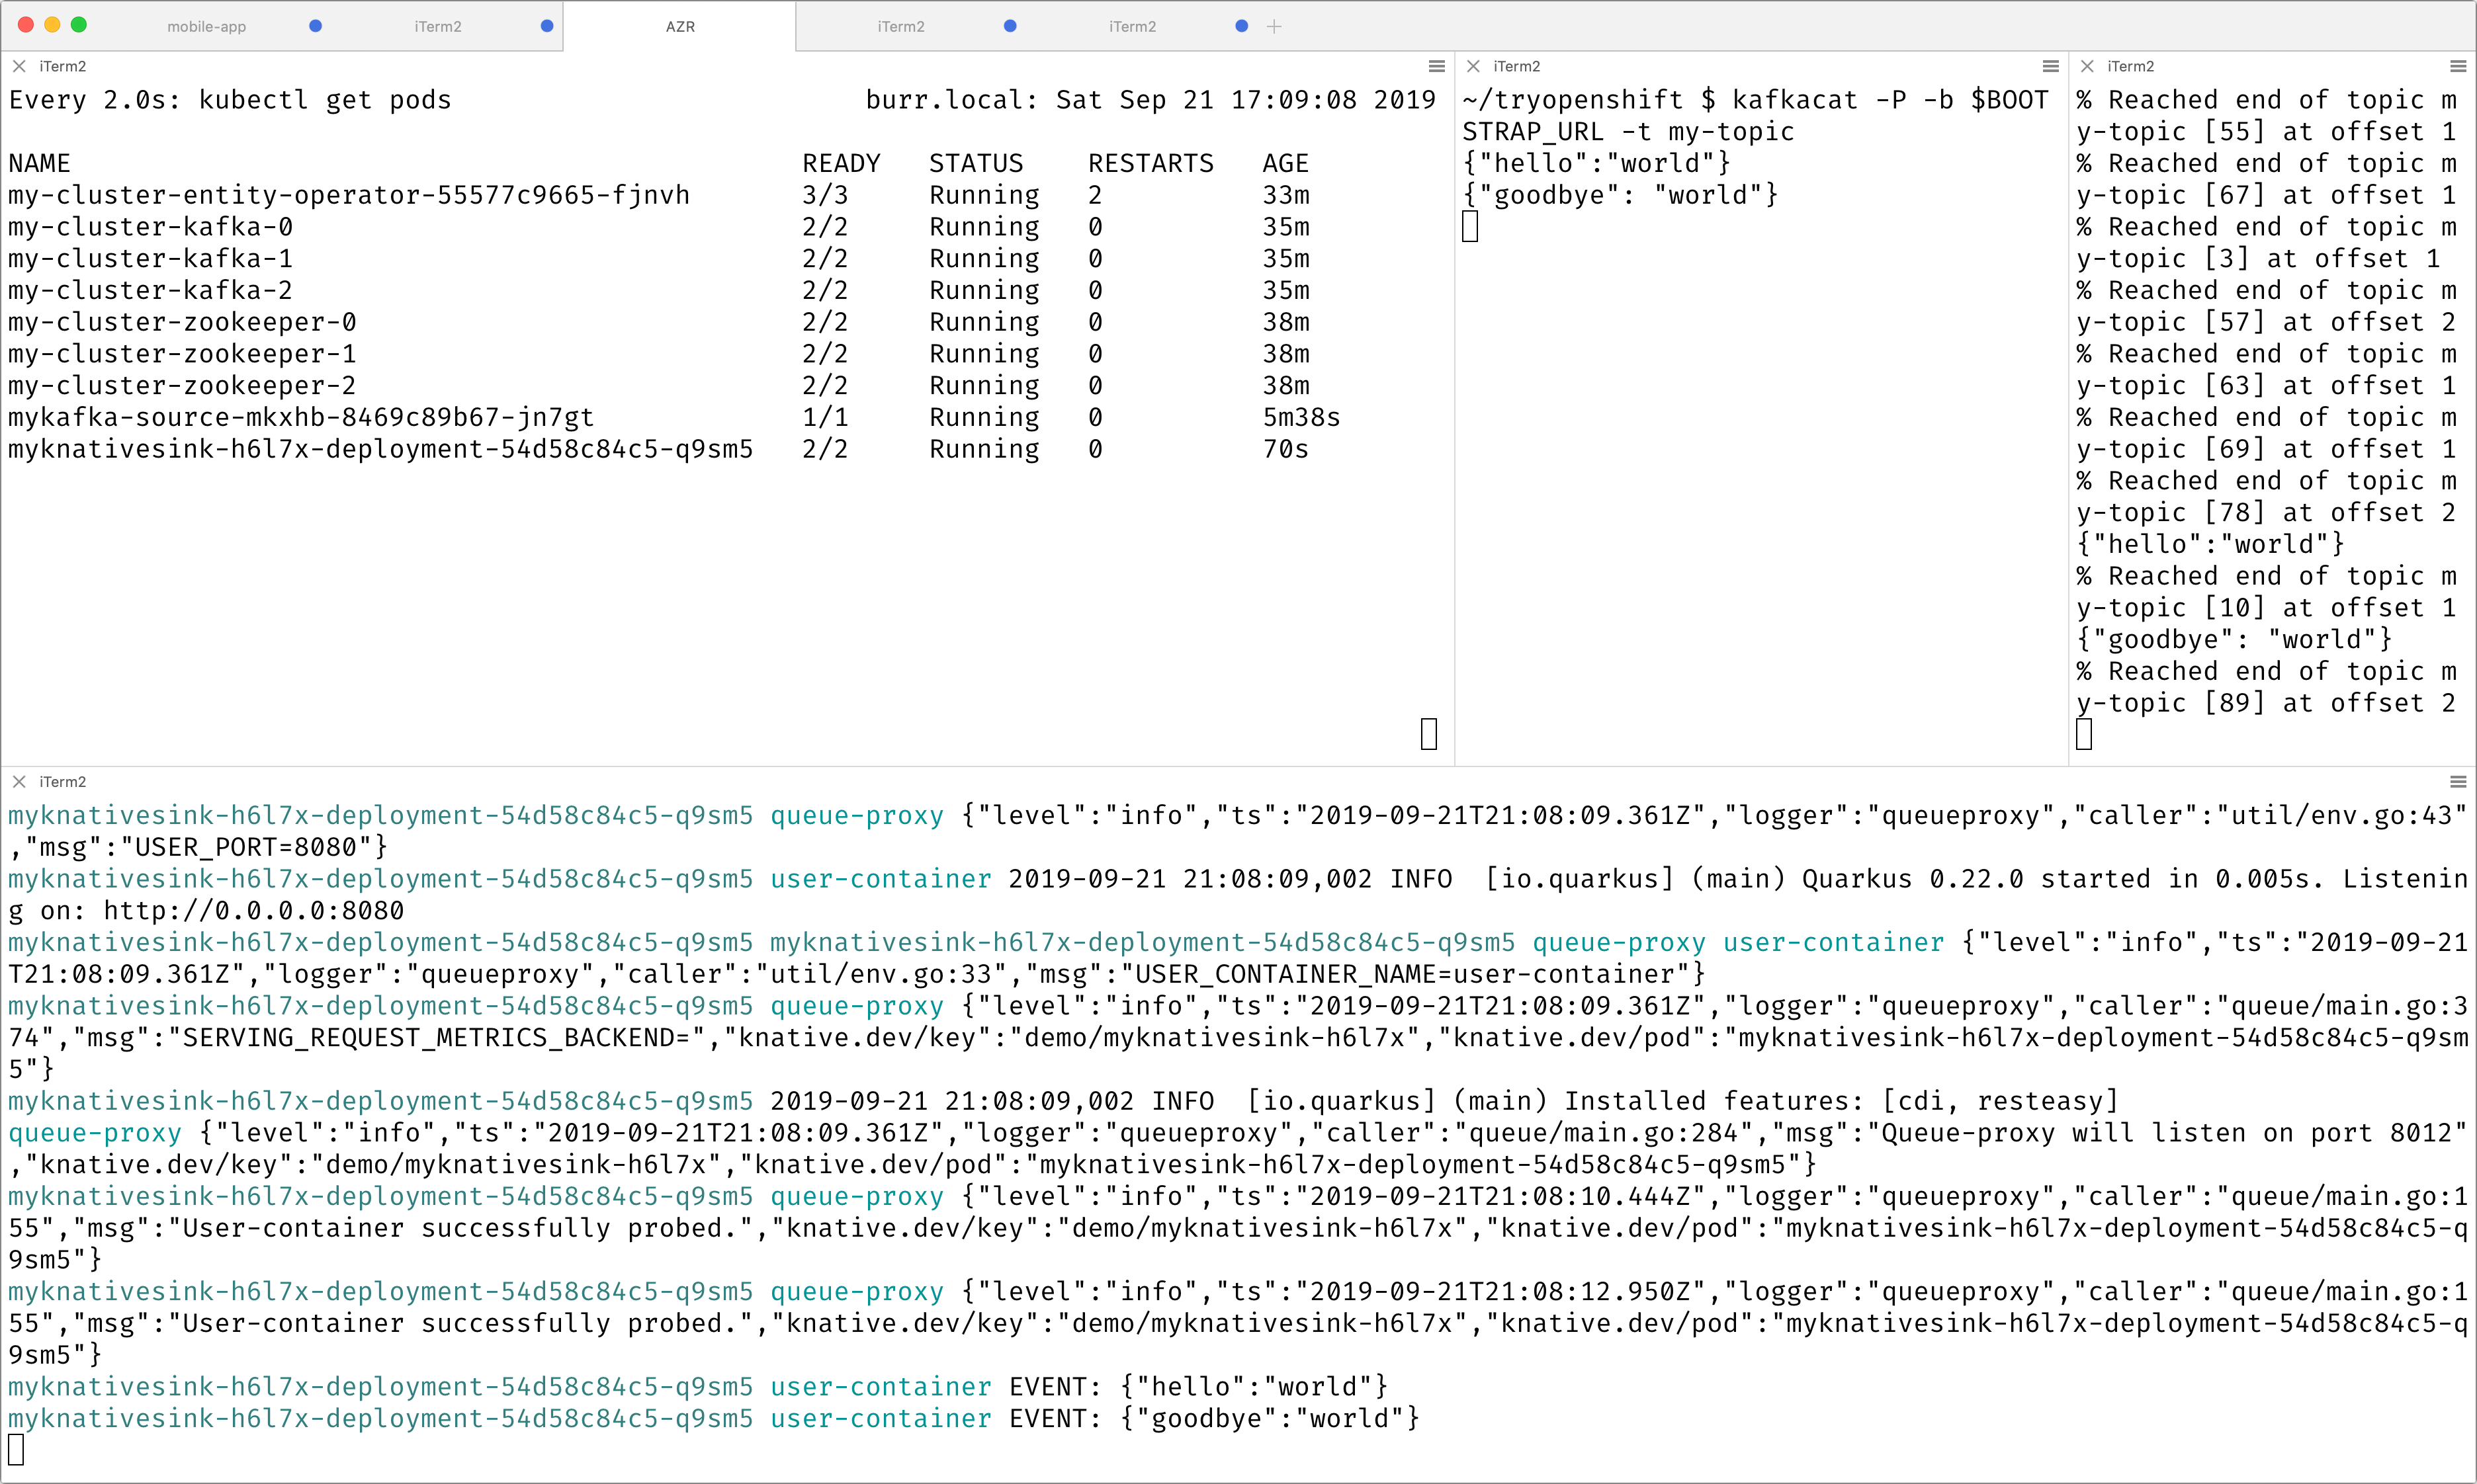Close the bottom log output pane
This screenshot has height=1484, width=2477.
tap(19, 781)
